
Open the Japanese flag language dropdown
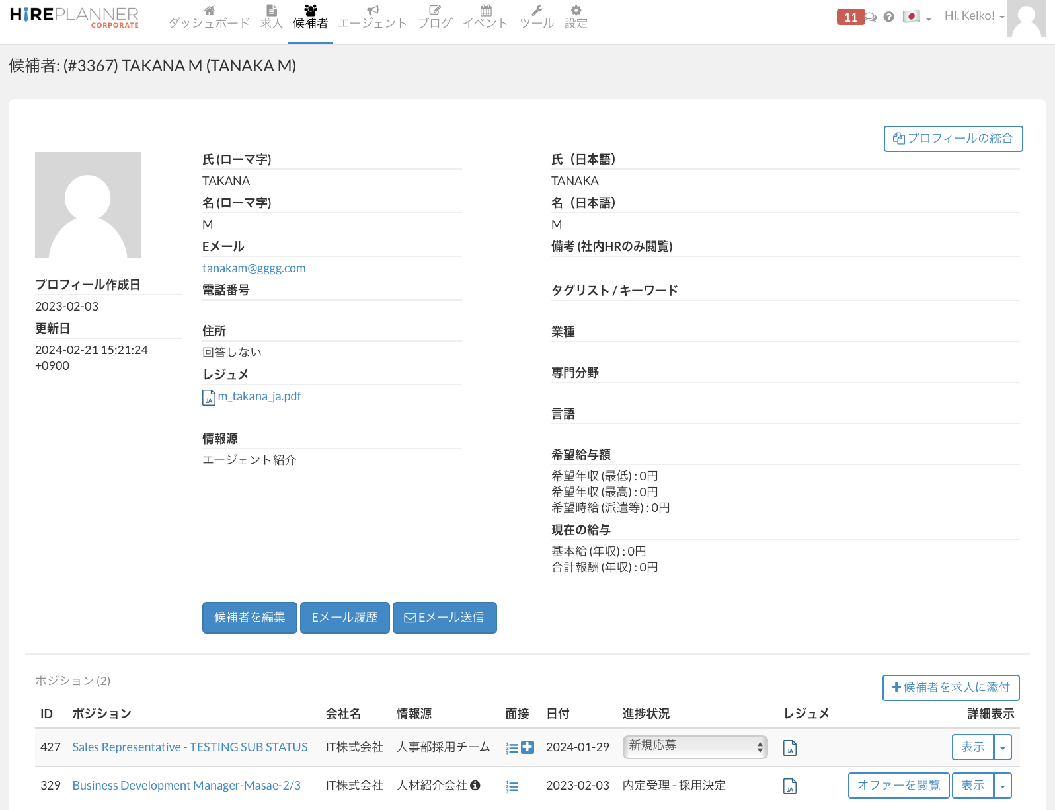(916, 17)
